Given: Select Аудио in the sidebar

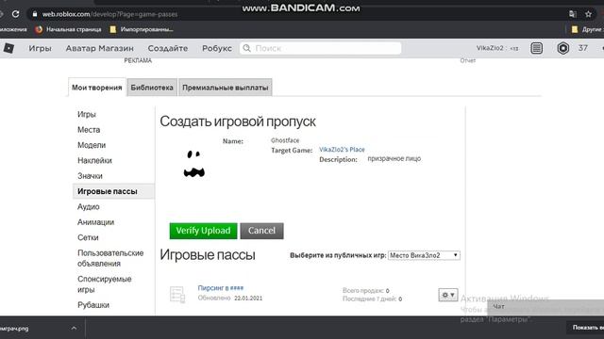Looking at the screenshot, I should pos(88,206).
